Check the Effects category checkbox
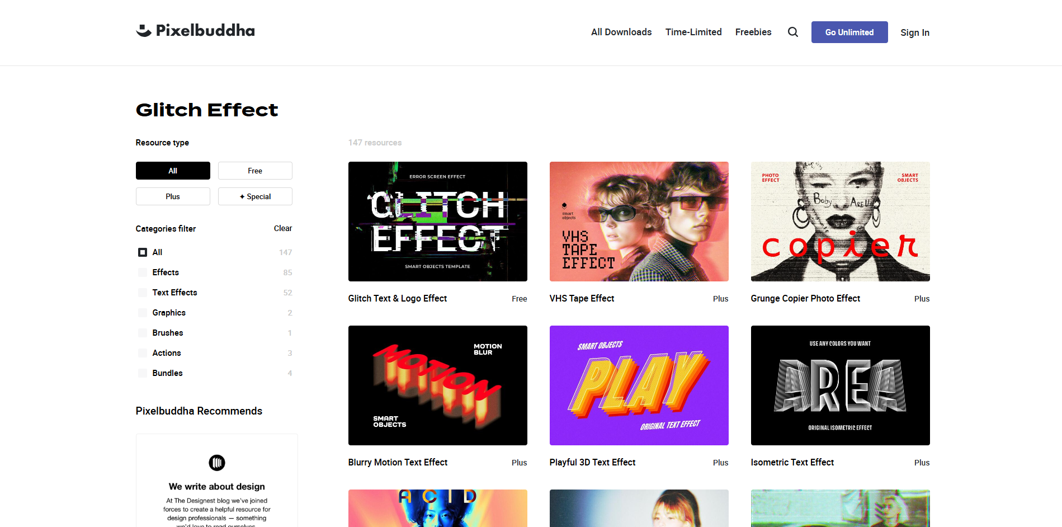The image size is (1062, 527). click(x=142, y=272)
